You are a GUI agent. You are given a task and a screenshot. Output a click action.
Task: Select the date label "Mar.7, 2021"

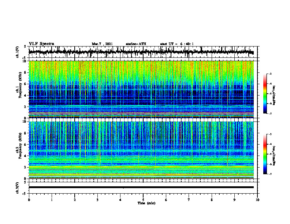tap(102, 44)
